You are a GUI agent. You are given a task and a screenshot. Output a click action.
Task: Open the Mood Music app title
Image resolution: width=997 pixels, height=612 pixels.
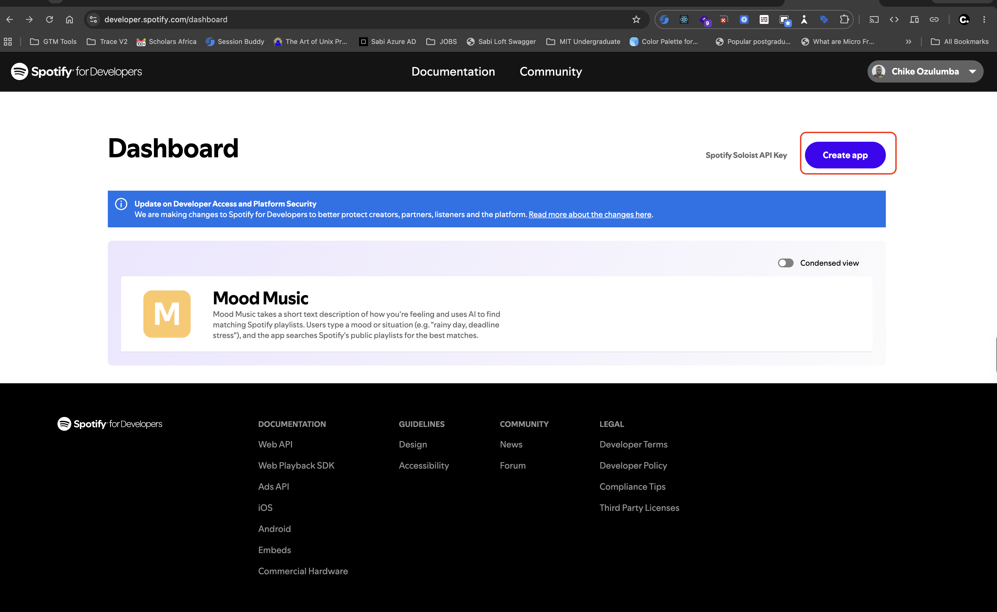click(x=261, y=298)
